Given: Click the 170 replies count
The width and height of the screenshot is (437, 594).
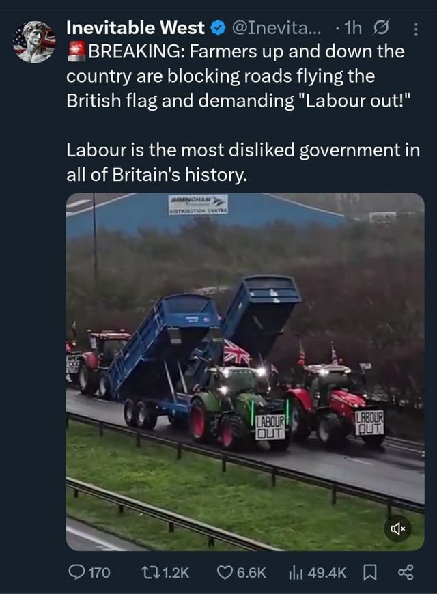Looking at the screenshot, I should pos(100,572).
